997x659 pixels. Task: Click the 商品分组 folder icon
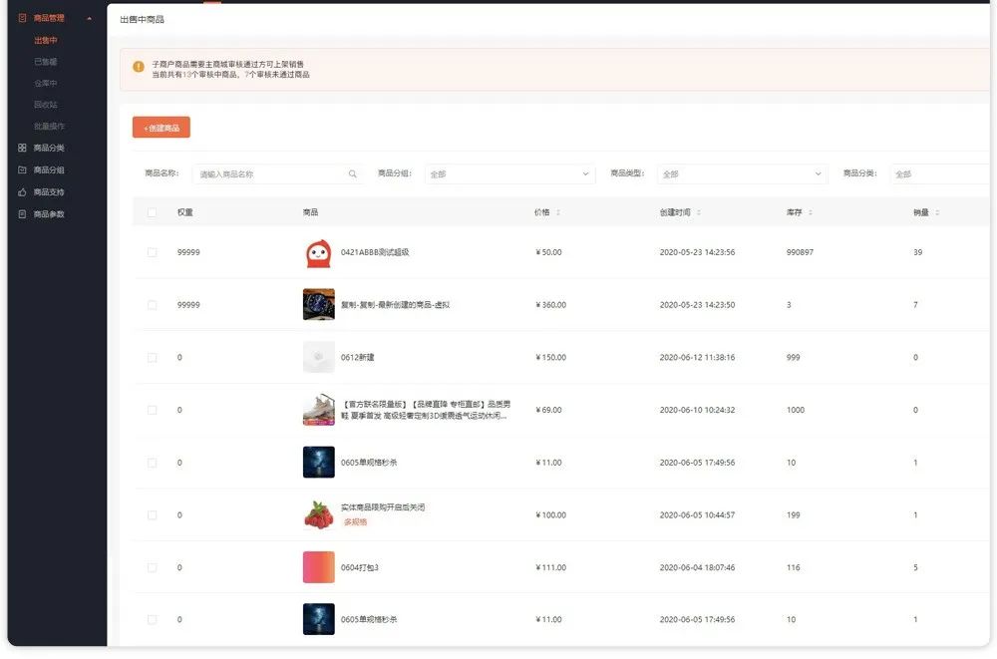(x=22, y=169)
